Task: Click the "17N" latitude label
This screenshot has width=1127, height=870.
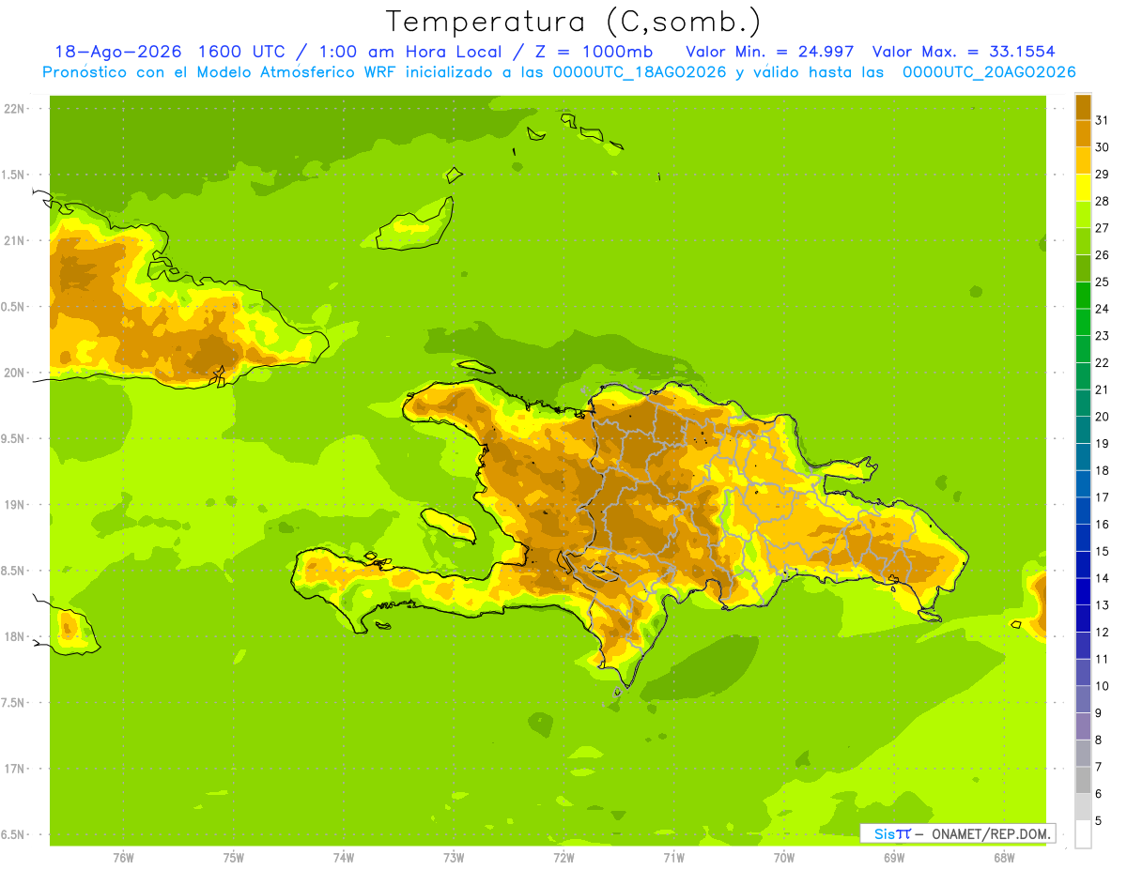Action: pyautogui.click(x=14, y=770)
